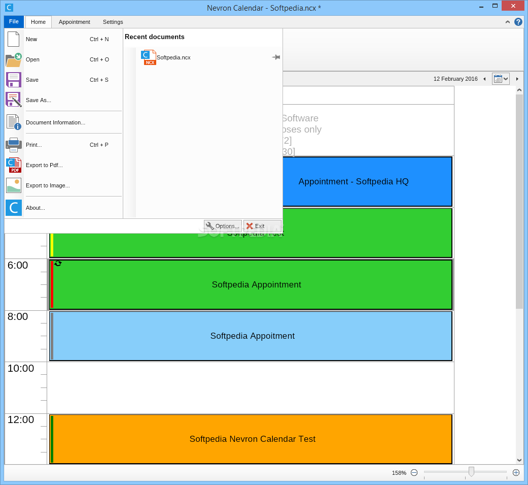Click the 12 February 2016 date label
This screenshot has height=485, width=528.
pos(455,79)
